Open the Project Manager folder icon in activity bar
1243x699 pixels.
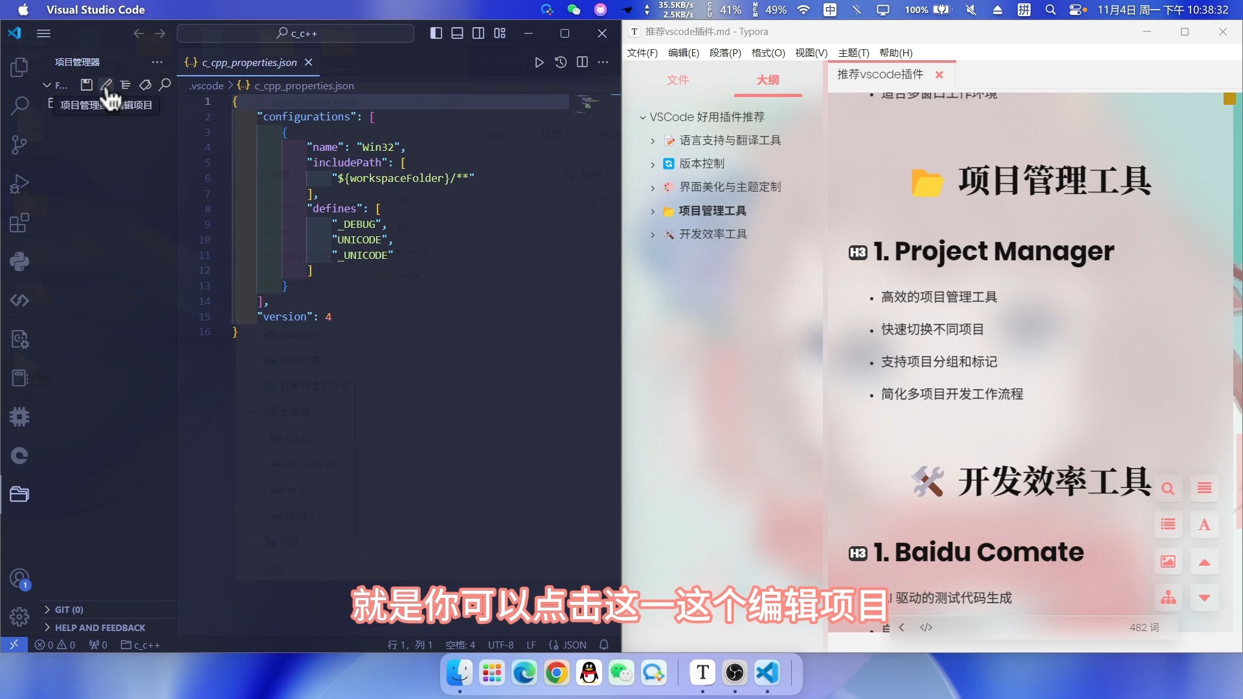click(19, 494)
